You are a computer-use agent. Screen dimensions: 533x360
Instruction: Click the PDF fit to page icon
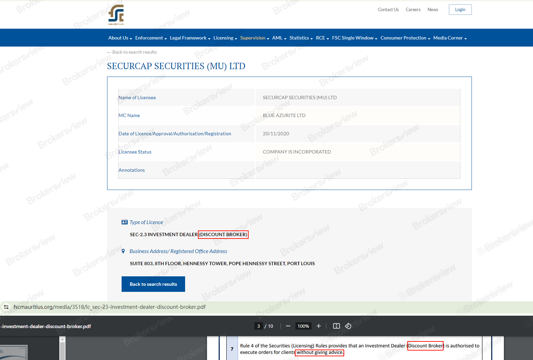[x=336, y=326]
